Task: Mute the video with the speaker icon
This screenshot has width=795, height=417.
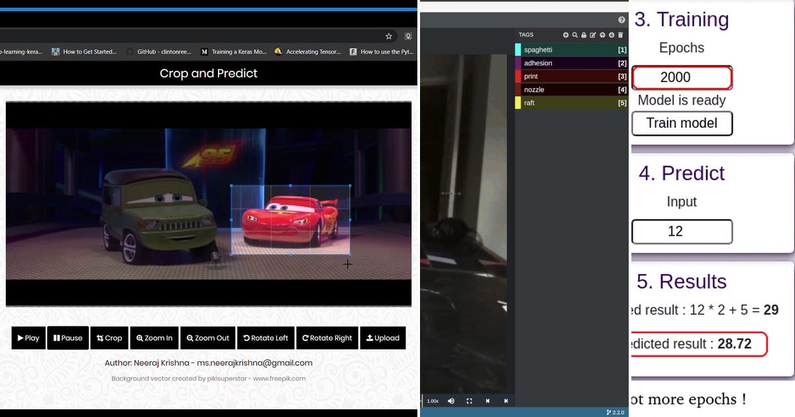Action: coord(451,400)
